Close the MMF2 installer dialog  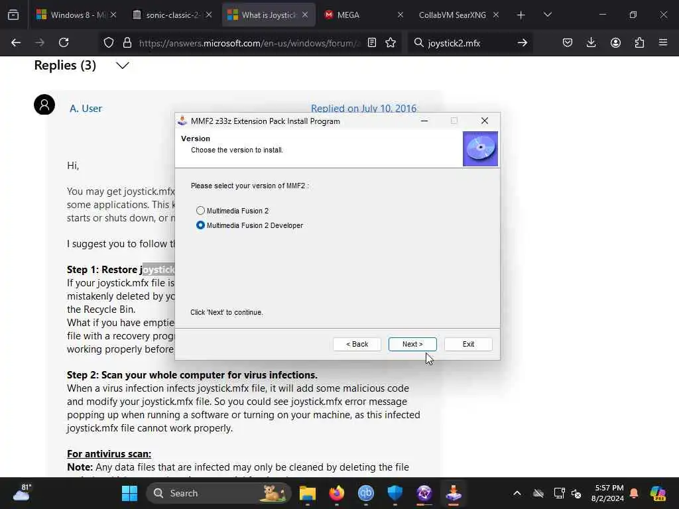coord(485,121)
